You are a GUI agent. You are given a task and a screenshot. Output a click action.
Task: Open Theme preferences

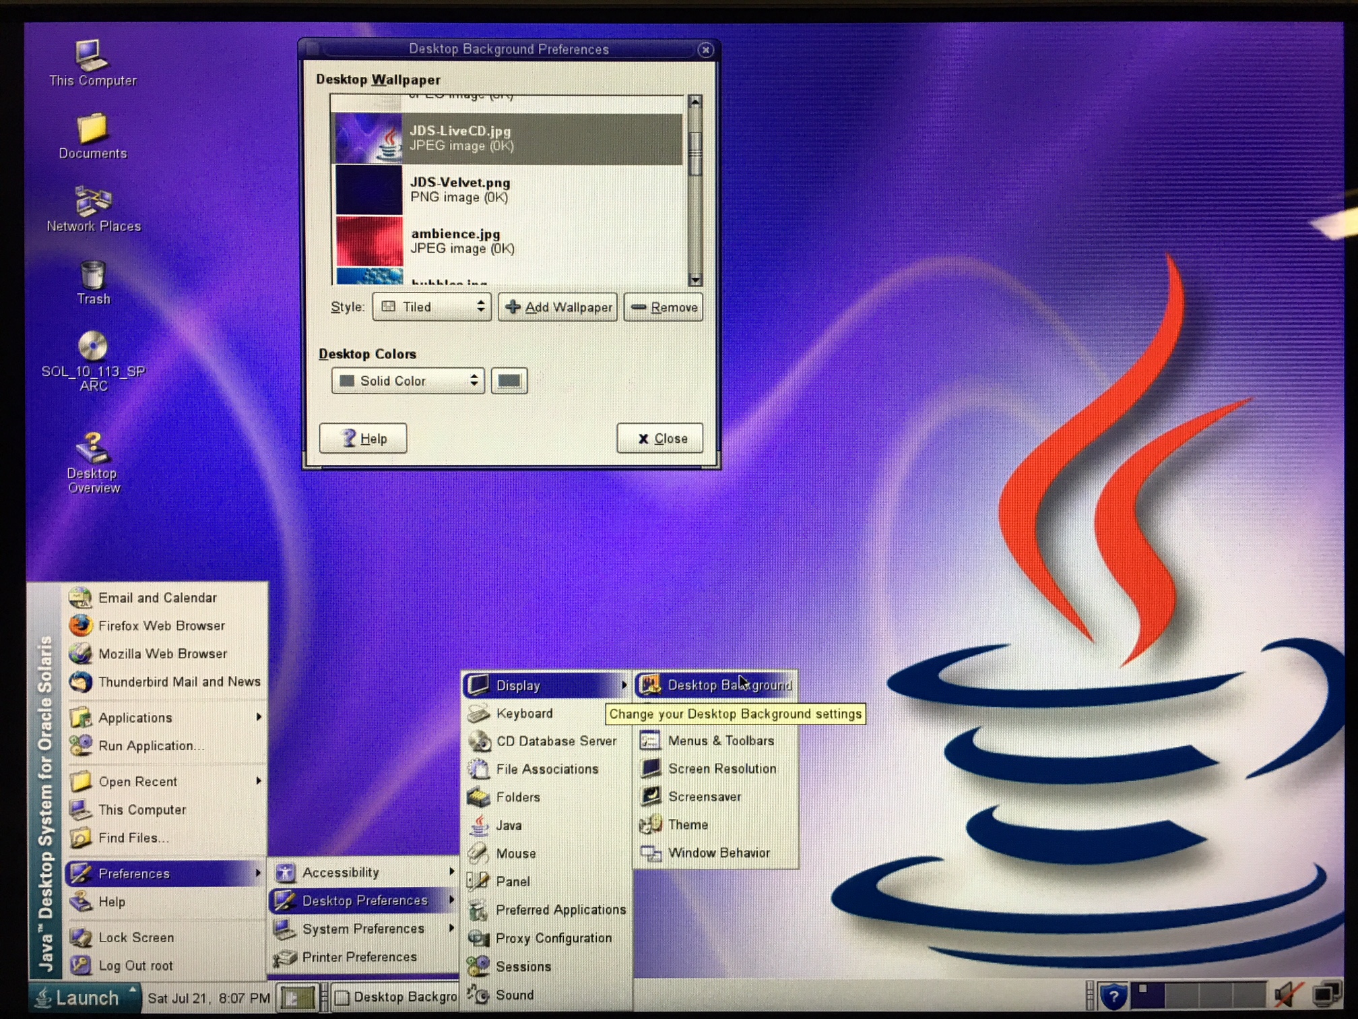tap(716, 825)
